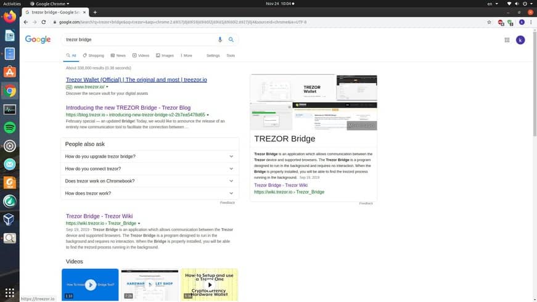Screen dimensions: 537x302
Task: Open the 'en' language indicator menu
Action: point(493,4)
